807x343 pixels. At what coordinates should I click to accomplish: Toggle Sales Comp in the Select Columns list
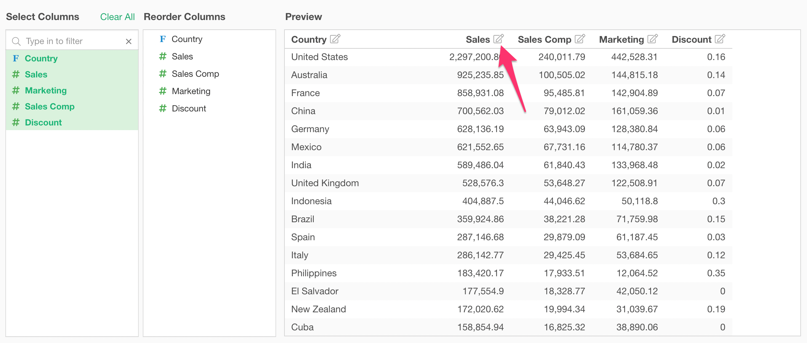click(x=49, y=106)
